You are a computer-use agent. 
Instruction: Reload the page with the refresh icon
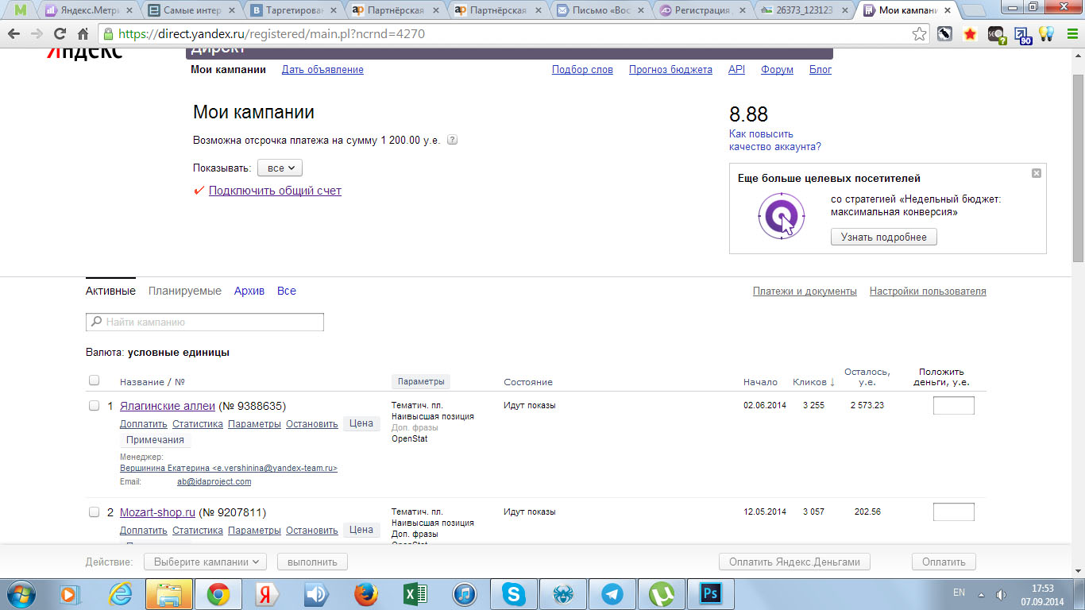click(60, 34)
